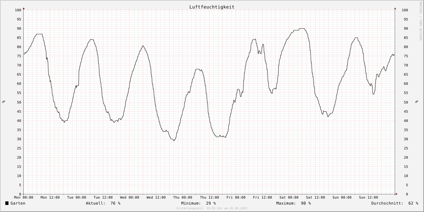Click the "Sat 00:00" time axis label
Viewport: 424px width, 212px height.
click(289, 198)
